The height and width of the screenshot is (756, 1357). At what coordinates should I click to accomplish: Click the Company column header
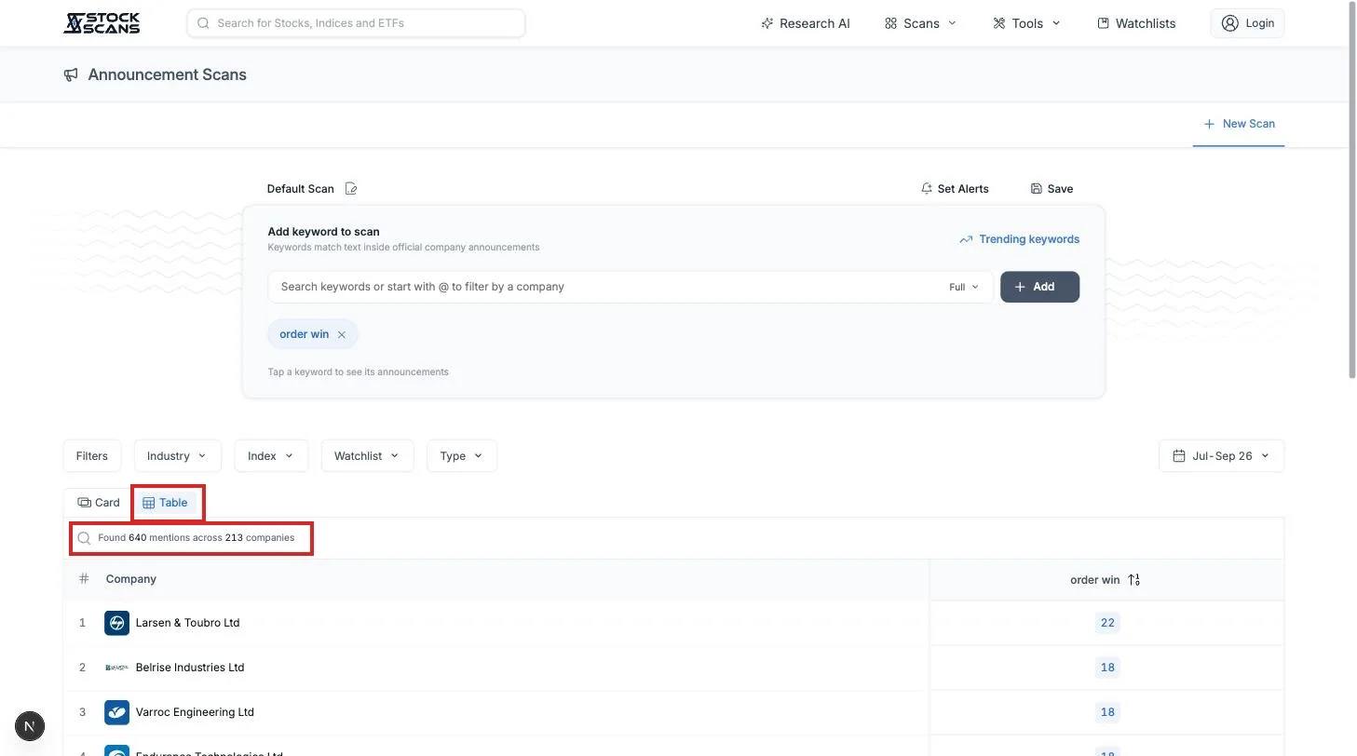(x=131, y=579)
